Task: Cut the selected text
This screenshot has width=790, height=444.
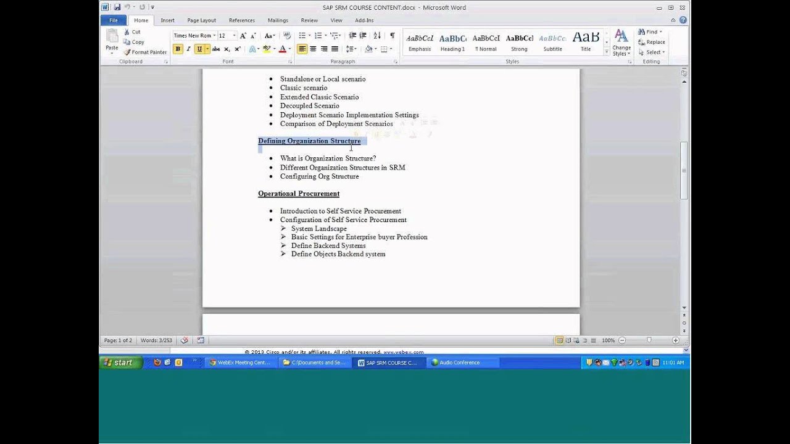Action: (132, 32)
